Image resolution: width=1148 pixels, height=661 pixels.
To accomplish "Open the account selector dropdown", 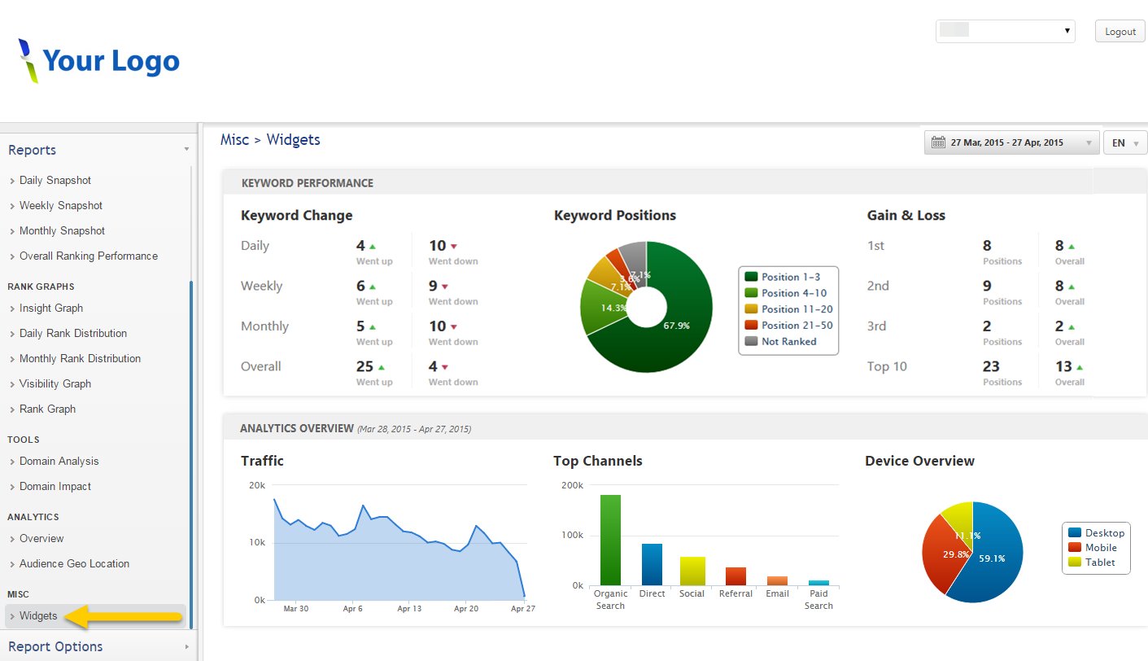I will pos(1005,32).
